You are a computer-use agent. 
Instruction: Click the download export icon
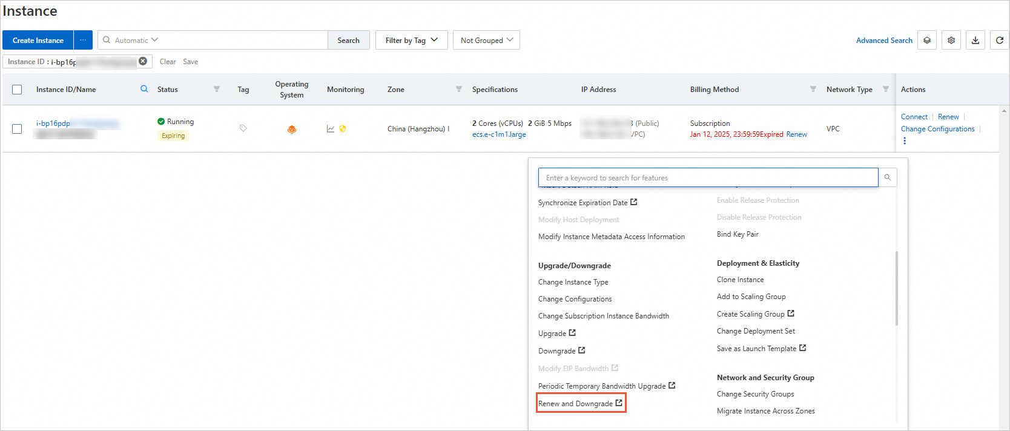(x=975, y=41)
